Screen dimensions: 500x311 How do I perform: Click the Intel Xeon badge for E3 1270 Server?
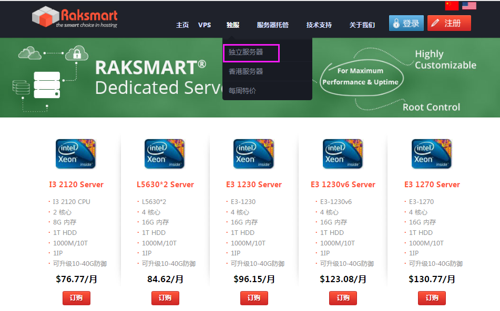[x=432, y=154]
